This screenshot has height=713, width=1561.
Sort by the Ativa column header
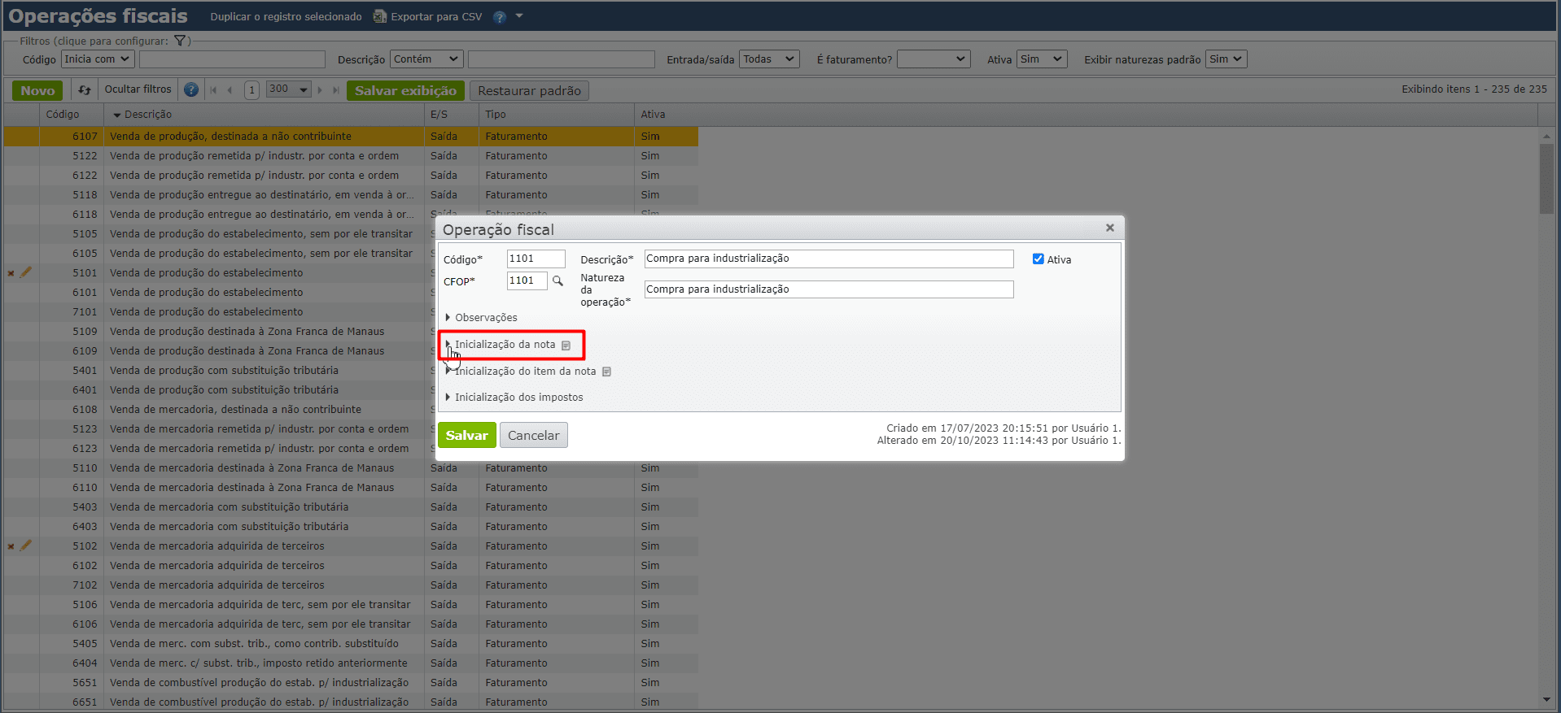pyautogui.click(x=667, y=115)
